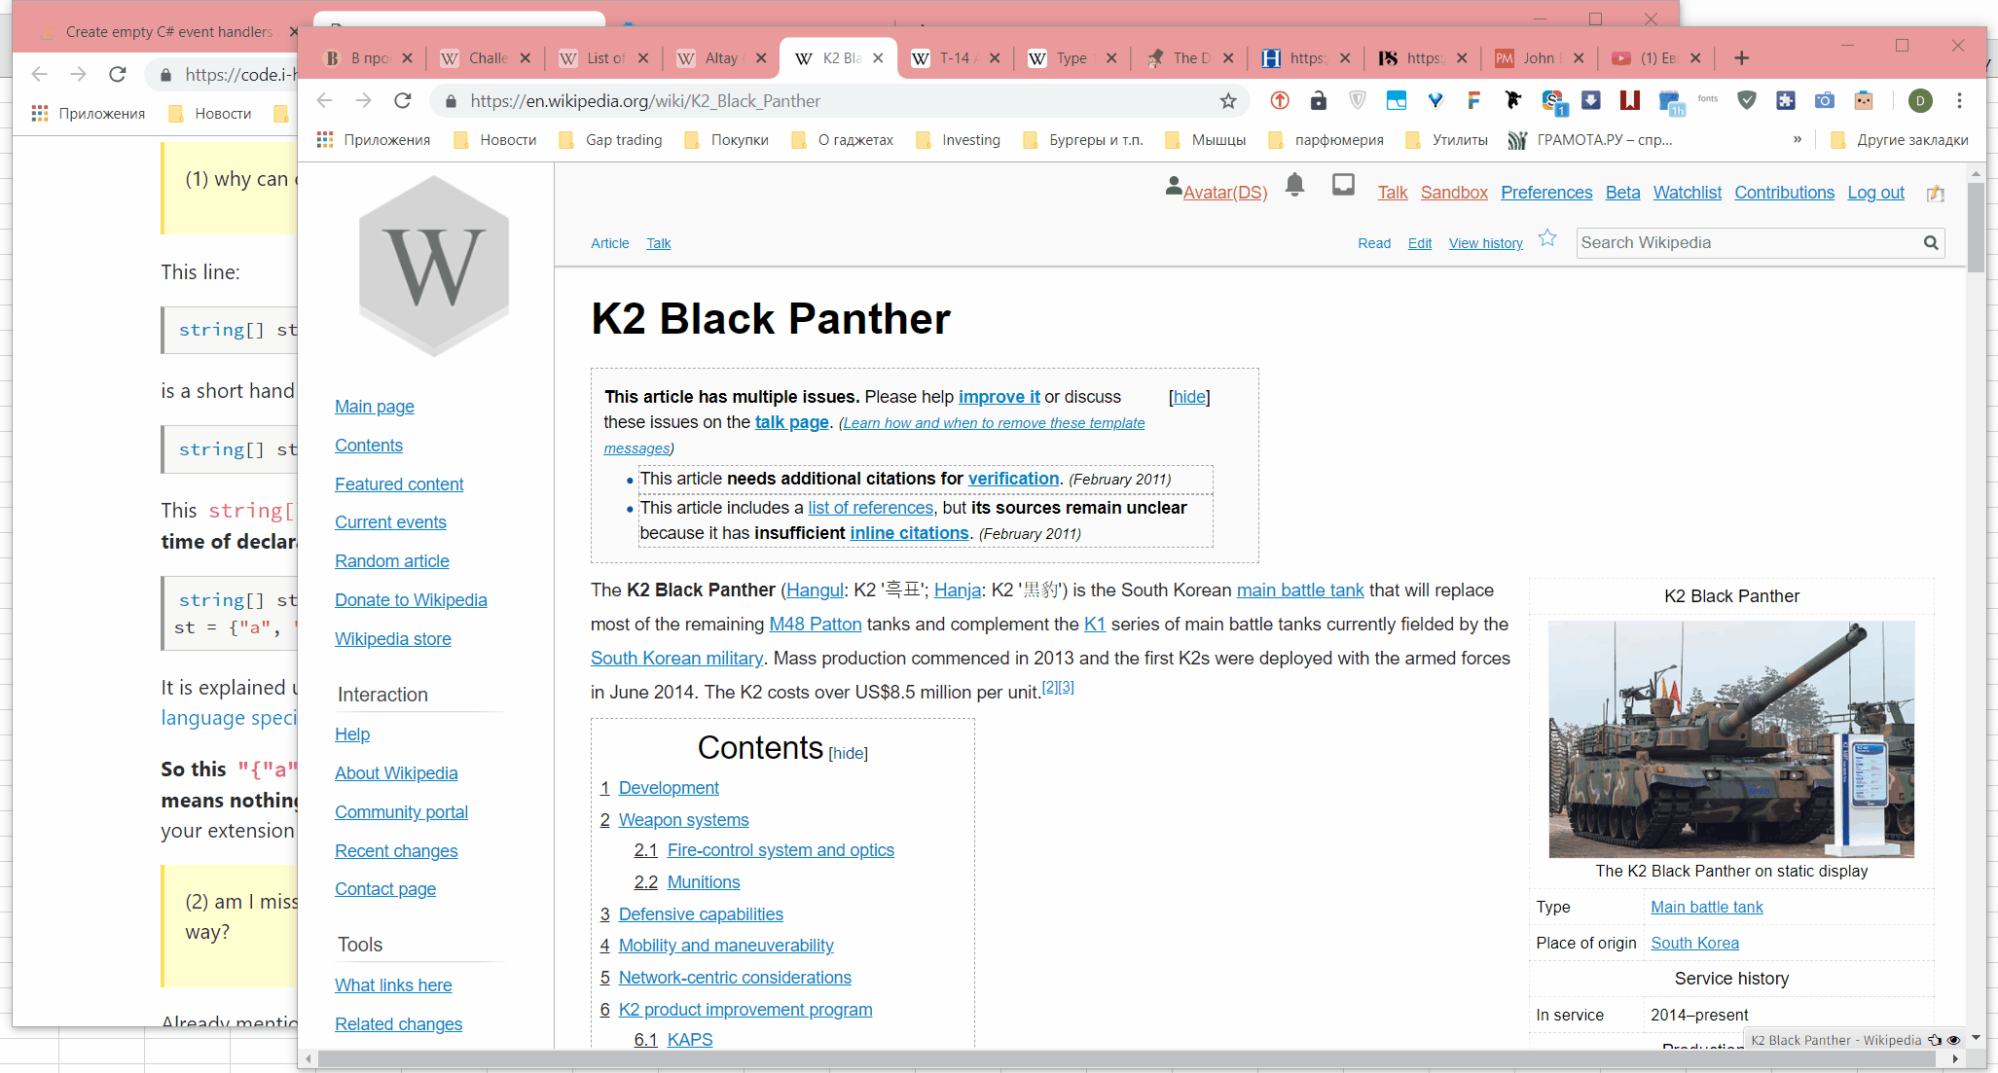Click the grey shield extension icon
The image size is (1998, 1073).
(1358, 100)
